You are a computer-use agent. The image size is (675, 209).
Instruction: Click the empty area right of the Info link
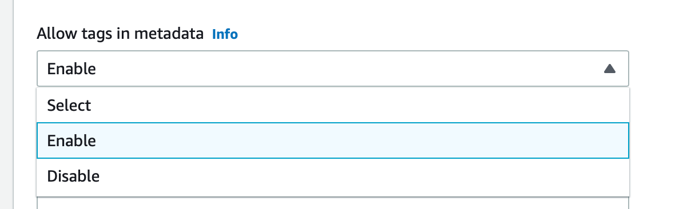pyautogui.click(x=431, y=34)
